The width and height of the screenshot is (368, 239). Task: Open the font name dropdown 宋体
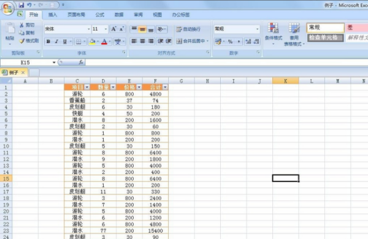coord(89,29)
